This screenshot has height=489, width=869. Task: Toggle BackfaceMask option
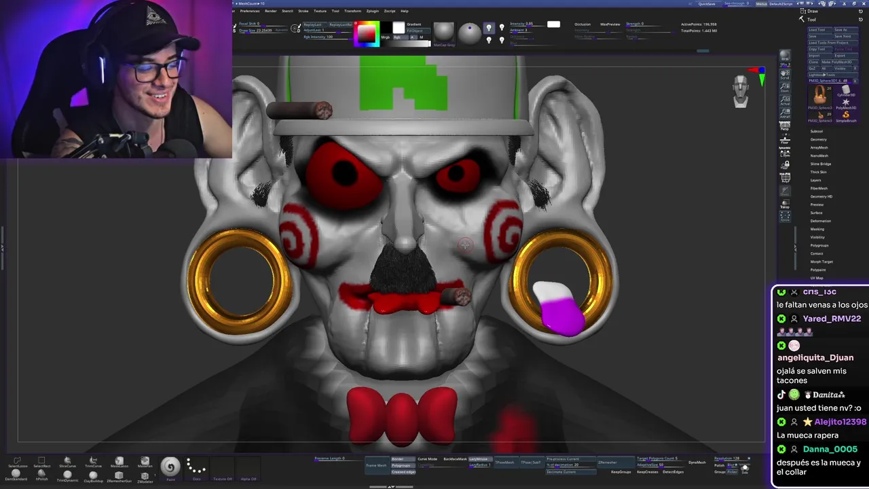455,459
